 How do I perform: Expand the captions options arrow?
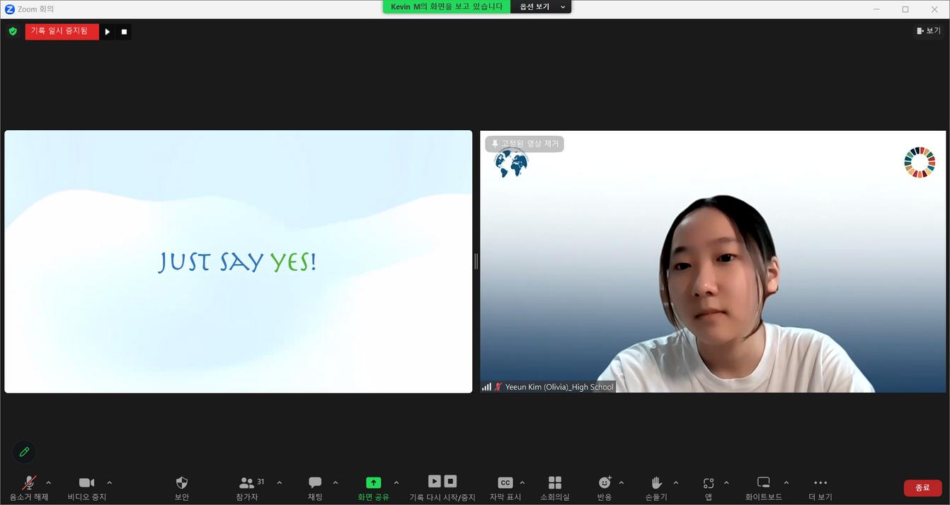click(x=522, y=483)
